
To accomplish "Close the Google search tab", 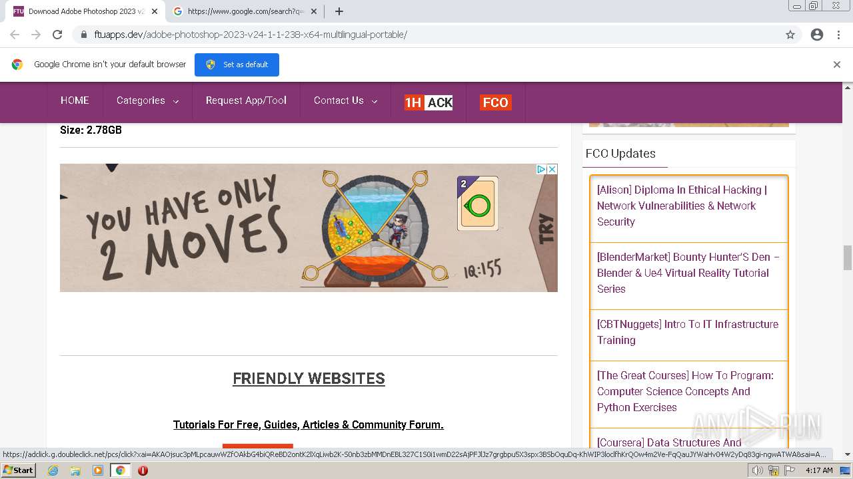I will pyautogui.click(x=314, y=11).
